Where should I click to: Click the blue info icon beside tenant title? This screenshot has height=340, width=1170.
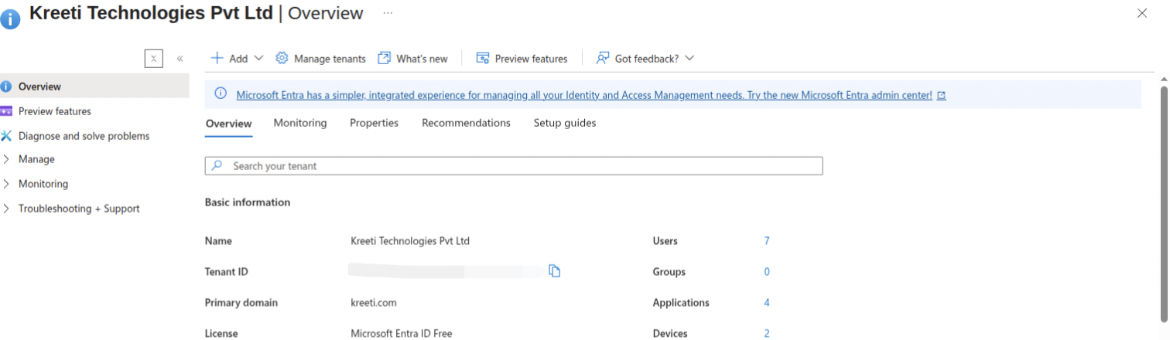point(11,19)
